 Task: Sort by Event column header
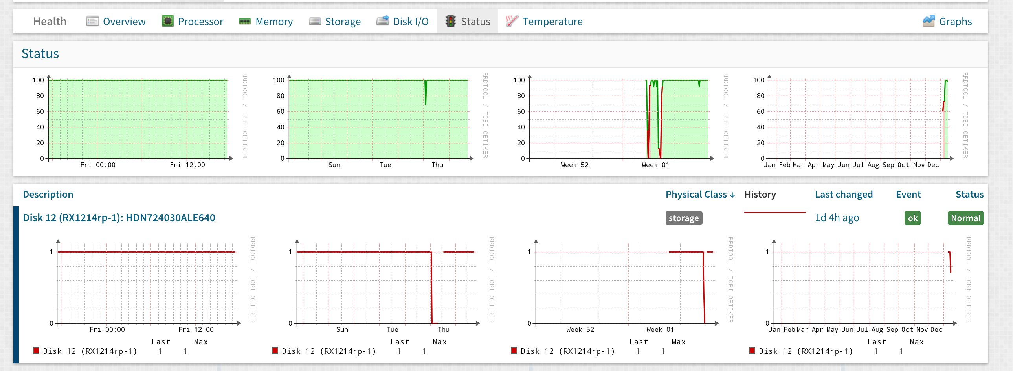tap(908, 195)
